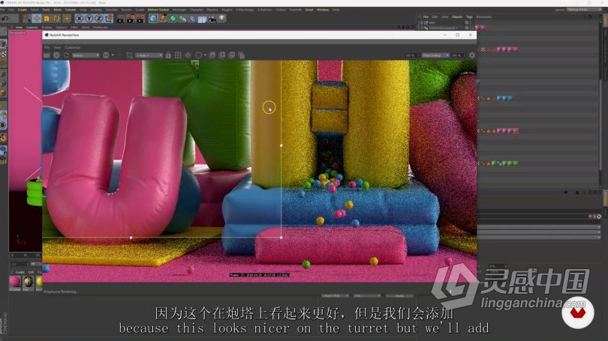Open RenderView settings gear

[472, 55]
